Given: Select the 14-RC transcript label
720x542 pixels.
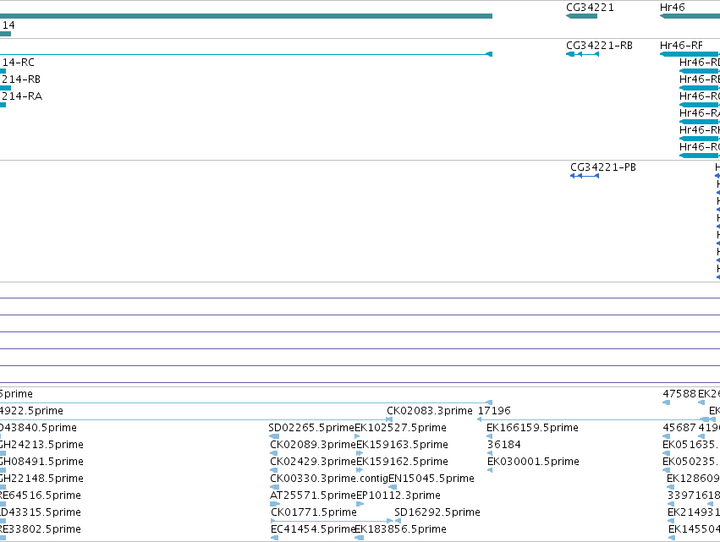Looking at the screenshot, I should click(18, 63).
